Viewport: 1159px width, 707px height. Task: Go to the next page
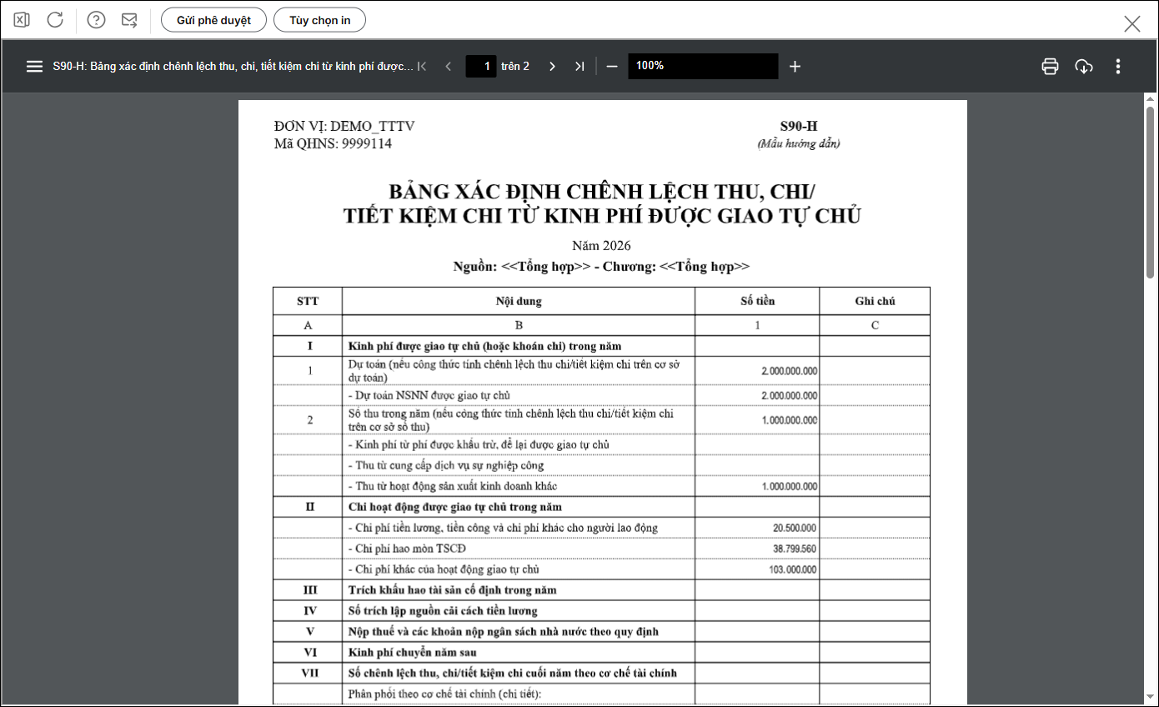click(552, 67)
